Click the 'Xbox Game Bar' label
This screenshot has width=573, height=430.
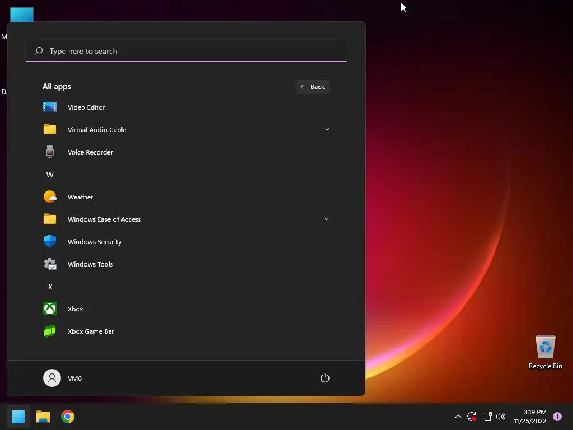coord(91,331)
